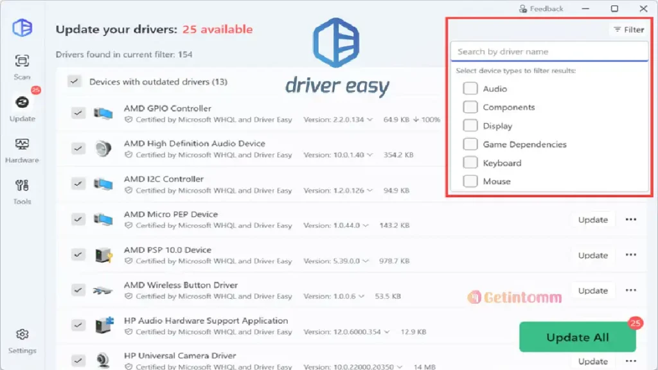Uncheck AMD PSP 10.0 Device checkbox
The height and width of the screenshot is (370, 658).
[x=78, y=254]
